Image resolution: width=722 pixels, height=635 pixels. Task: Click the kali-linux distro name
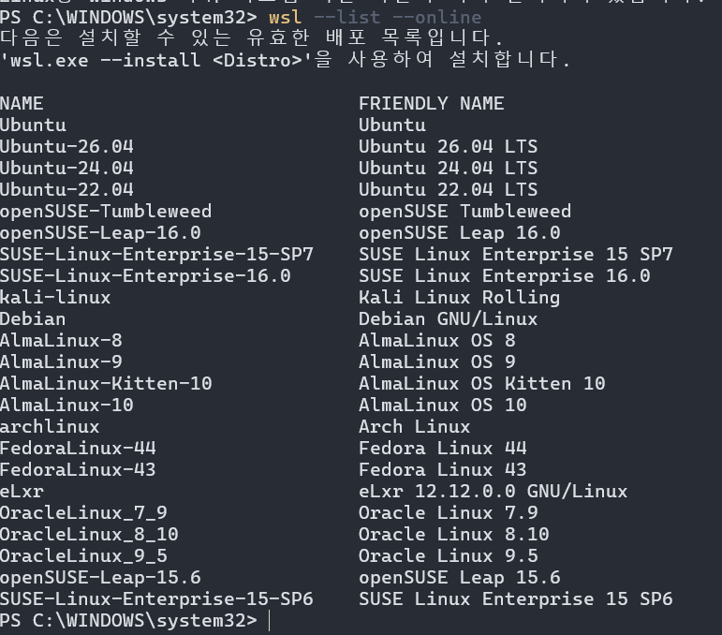point(55,298)
